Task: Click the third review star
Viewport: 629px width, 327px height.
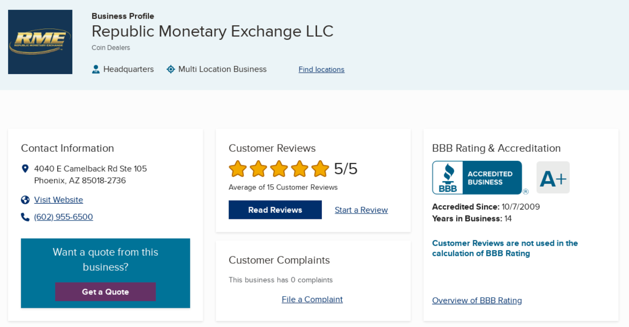Action: [279, 169]
